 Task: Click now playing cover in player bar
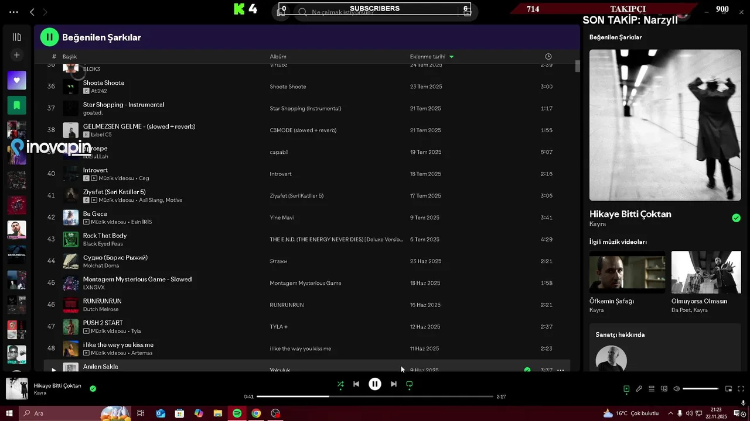point(16,389)
